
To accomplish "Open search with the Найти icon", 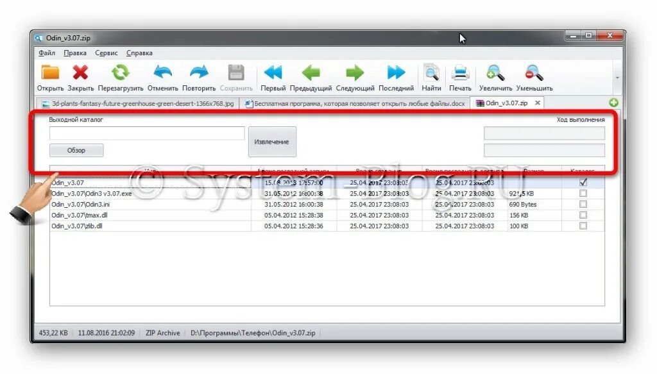I will coord(431,73).
